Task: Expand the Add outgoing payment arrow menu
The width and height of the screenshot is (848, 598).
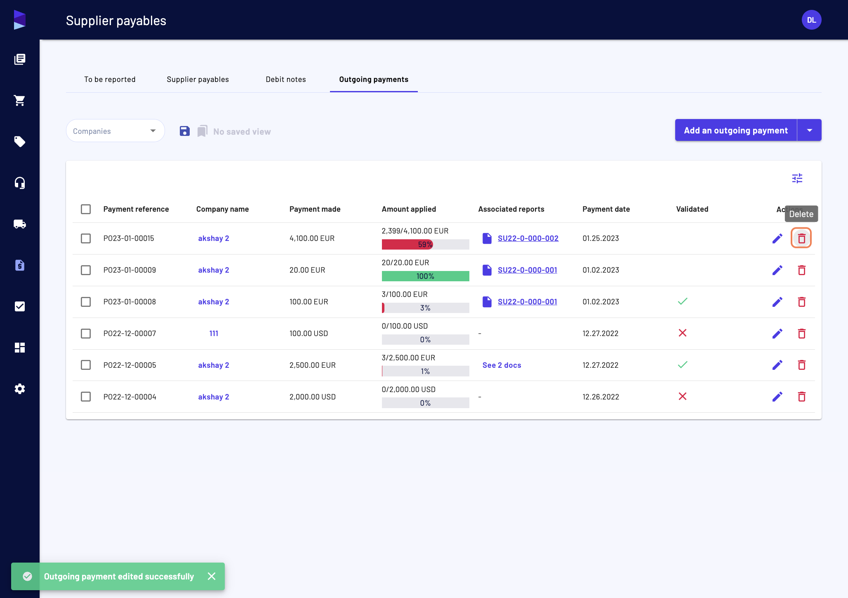Action: (809, 130)
